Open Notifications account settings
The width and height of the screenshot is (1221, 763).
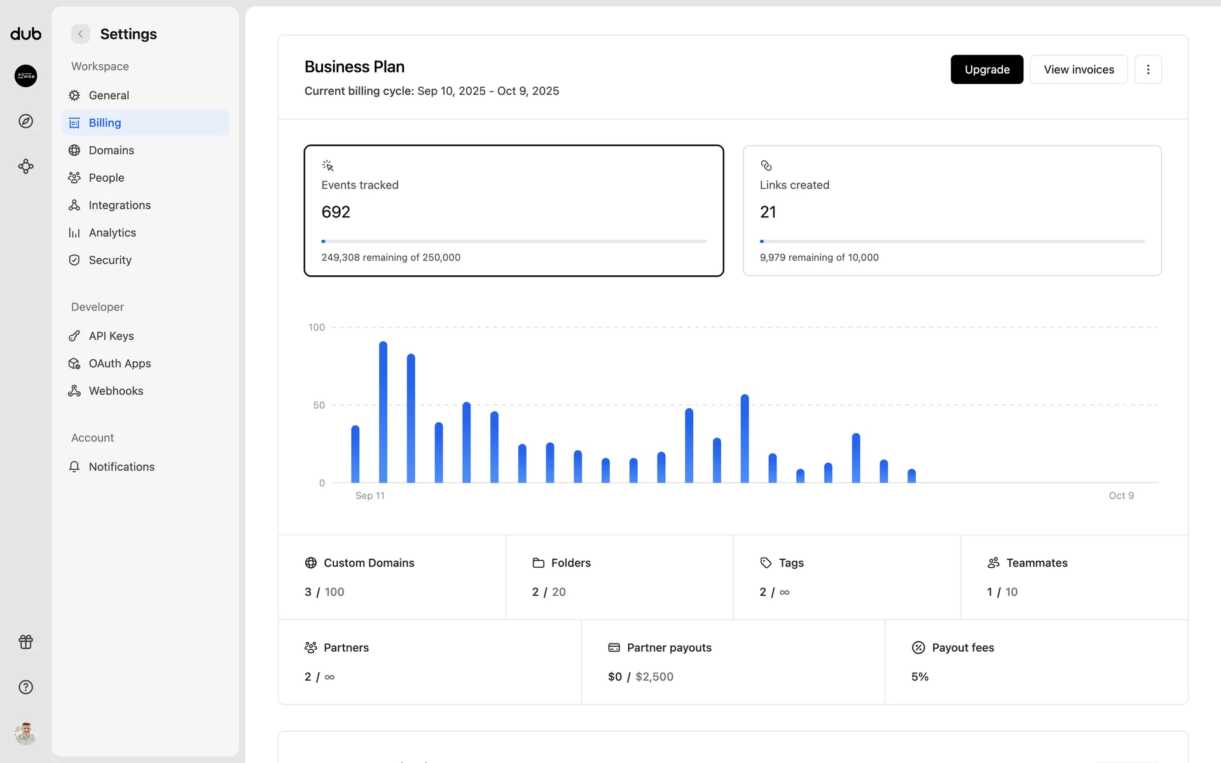click(121, 467)
